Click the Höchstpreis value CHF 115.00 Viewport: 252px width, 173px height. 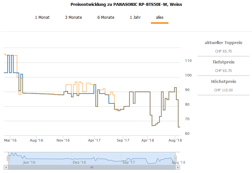[x=223, y=90]
